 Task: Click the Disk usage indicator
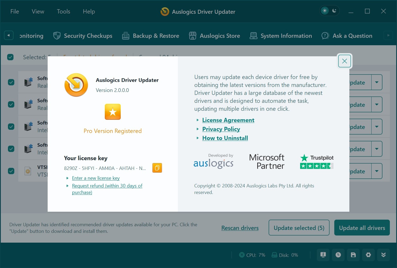click(285, 255)
